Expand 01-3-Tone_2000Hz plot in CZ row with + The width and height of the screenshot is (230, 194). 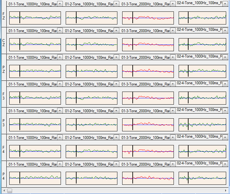point(173,31)
